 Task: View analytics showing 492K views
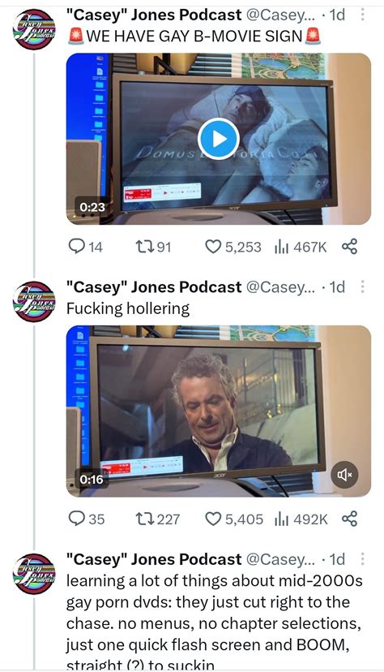click(301, 519)
